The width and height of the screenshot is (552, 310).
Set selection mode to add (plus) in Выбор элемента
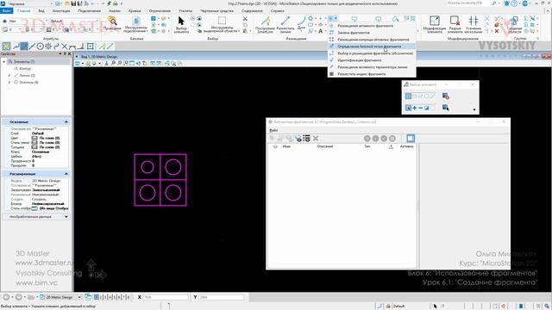[x=414, y=108]
